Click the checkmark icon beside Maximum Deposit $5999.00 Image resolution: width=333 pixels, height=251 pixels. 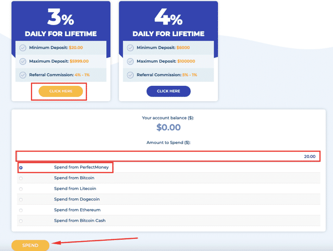coord(23,61)
